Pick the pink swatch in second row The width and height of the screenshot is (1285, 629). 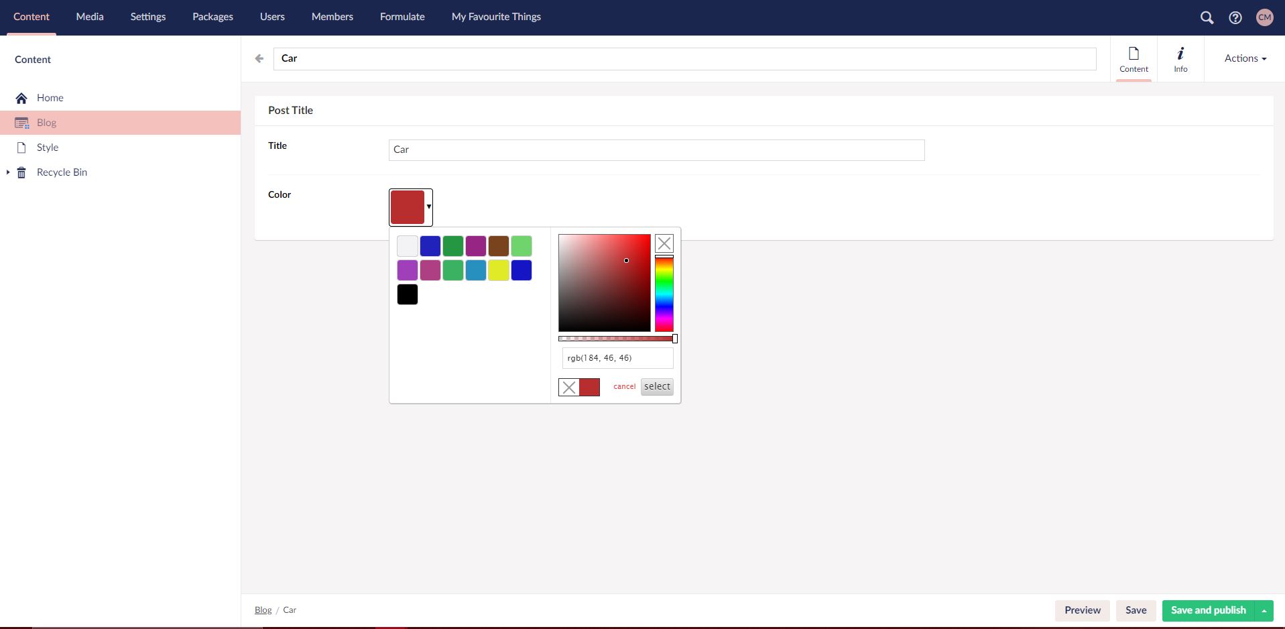pyautogui.click(x=430, y=270)
